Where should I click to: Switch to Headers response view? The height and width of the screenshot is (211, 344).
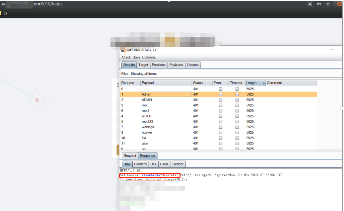coord(140,164)
